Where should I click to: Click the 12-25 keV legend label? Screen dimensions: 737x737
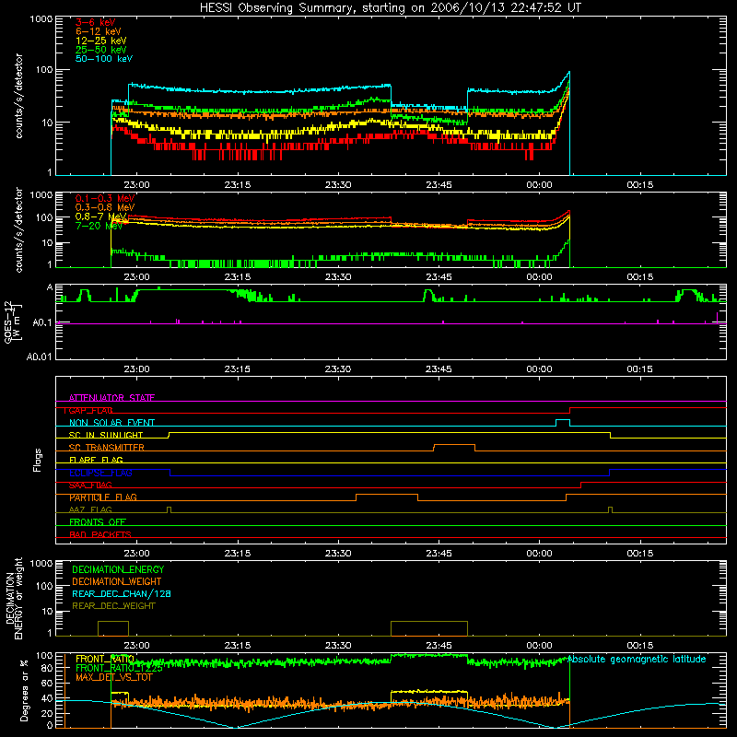pyautogui.click(x=101, y=41)
